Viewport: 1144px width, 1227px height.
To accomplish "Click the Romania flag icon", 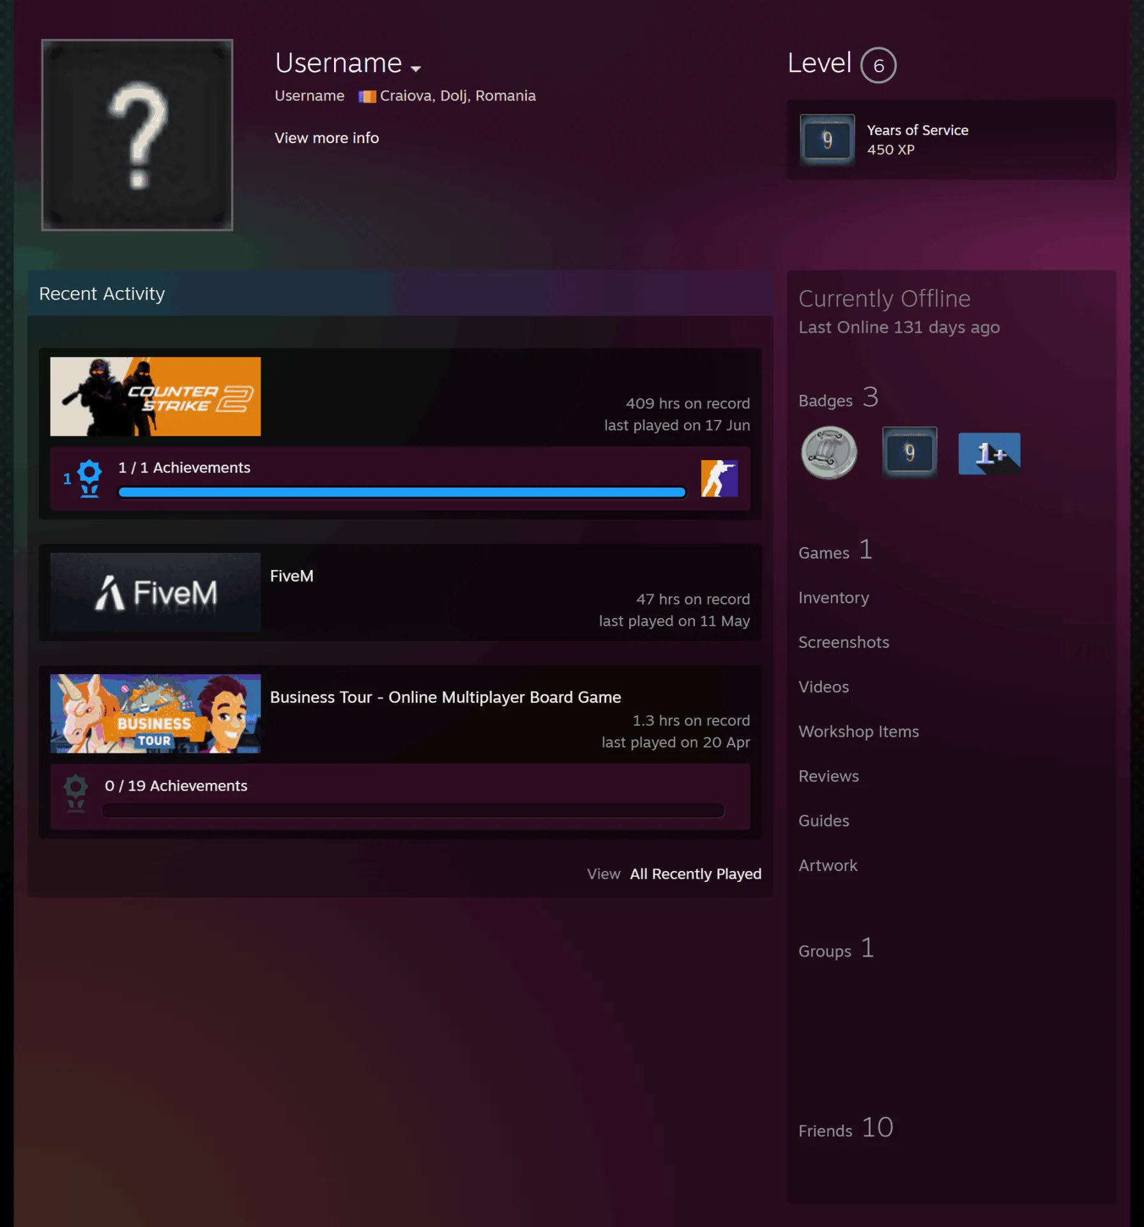I will pyautogui.click(x=367, y=96).
